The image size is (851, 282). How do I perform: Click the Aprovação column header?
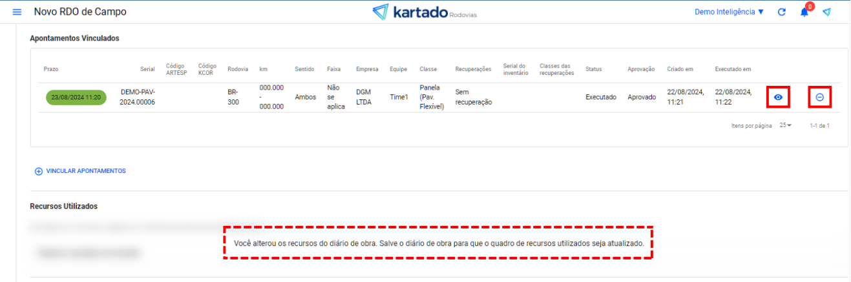(x=641, y=69)
